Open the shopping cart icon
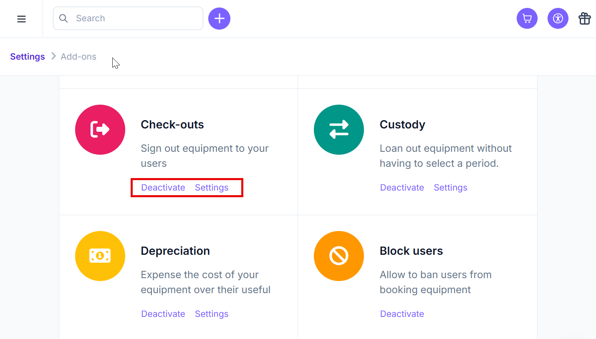 tap(527, 18)
